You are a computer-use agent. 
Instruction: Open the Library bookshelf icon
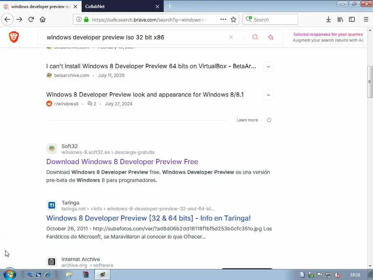click(x=340, y=19)
